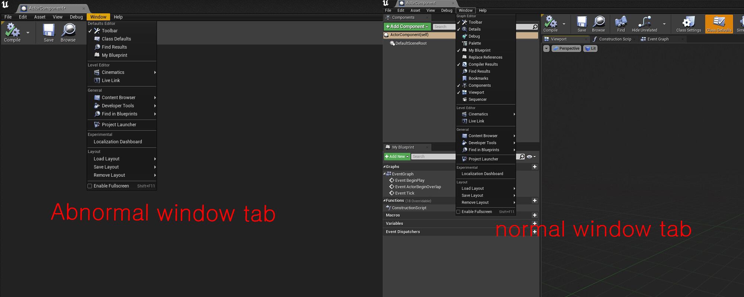
Task: Click the plus icon on the Functions row
Action: pos(535,200)
